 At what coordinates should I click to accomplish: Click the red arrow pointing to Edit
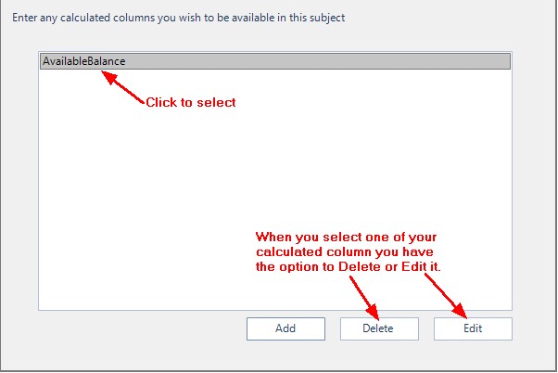point(446,295)
